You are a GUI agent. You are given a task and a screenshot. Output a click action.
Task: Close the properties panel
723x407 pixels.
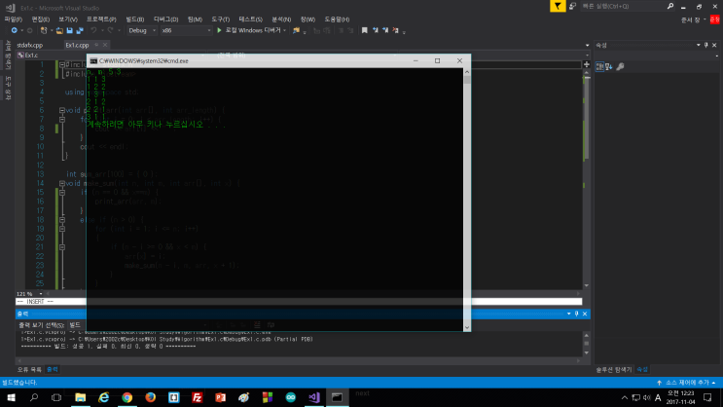pyautogui.click(x=714, y=45)
